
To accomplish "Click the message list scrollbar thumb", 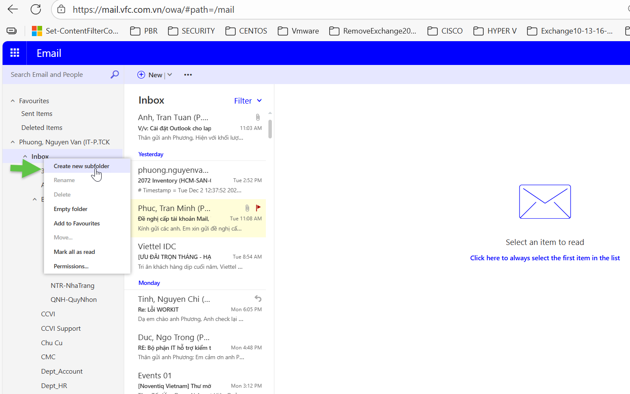I will [x=270, y=129].
